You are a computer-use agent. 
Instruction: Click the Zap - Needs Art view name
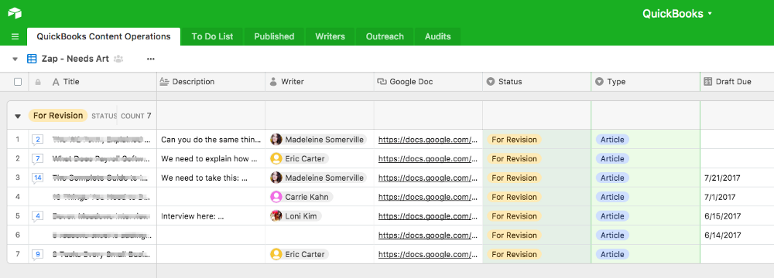[75, 59]
